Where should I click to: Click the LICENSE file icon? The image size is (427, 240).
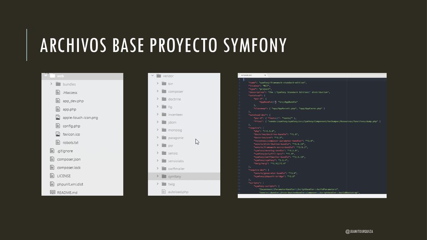52,176
